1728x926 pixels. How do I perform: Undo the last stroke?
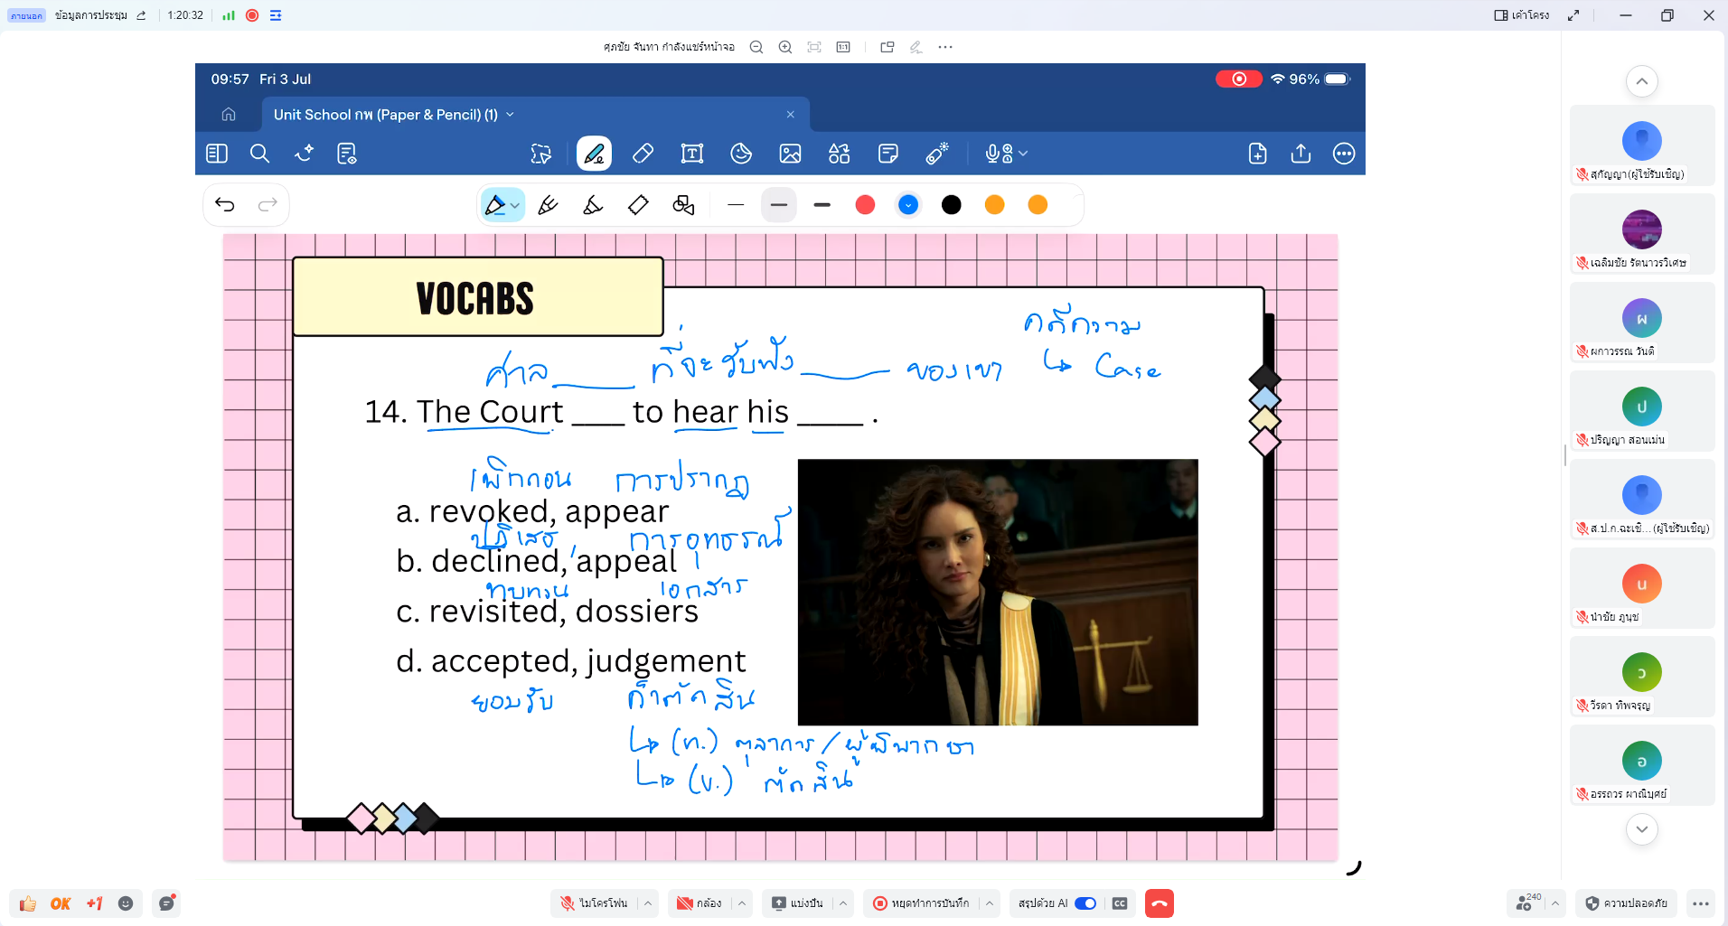(225, 205)
